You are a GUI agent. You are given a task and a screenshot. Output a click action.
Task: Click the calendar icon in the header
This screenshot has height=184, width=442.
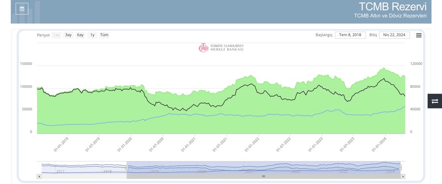22,8
